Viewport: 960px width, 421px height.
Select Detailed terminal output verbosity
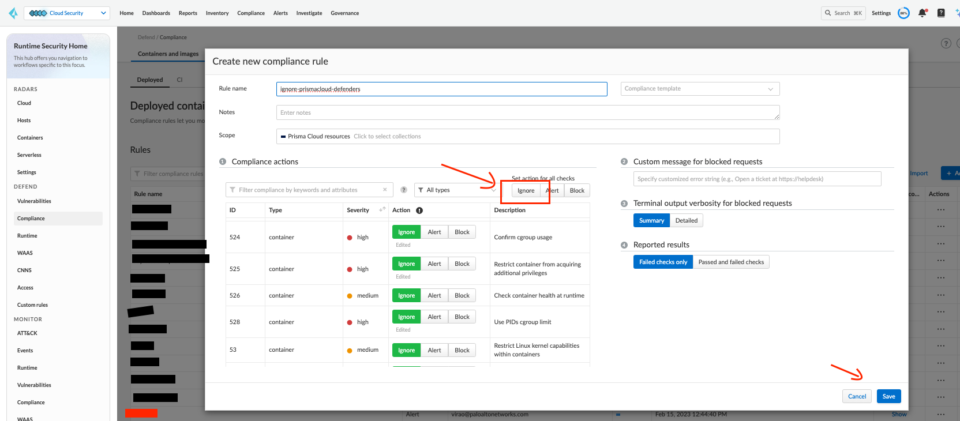tap(686, 220)
